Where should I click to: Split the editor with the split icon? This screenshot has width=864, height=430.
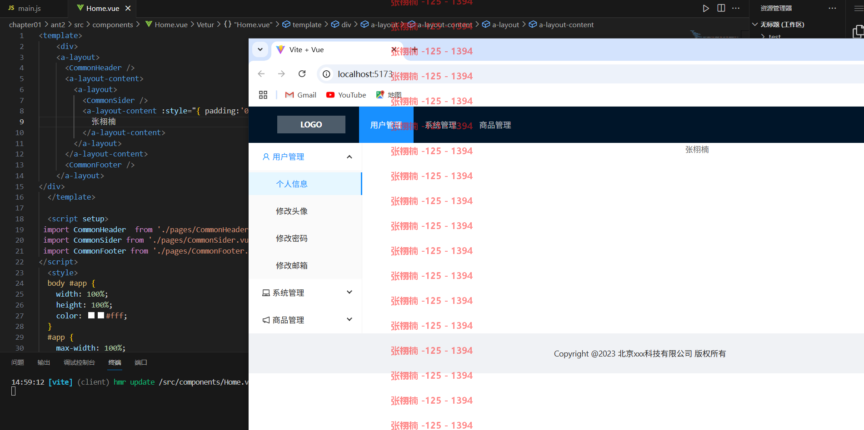[721, 8]
